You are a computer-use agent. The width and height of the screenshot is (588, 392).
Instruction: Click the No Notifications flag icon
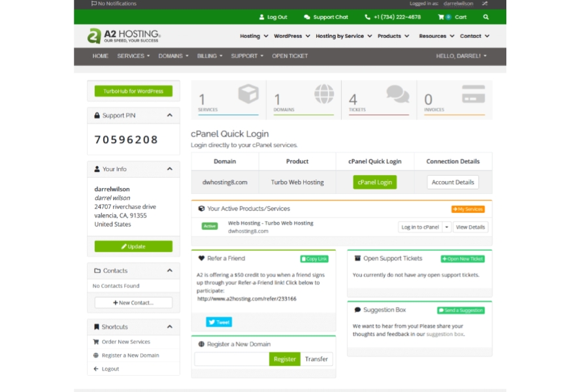tap(93, 3)
